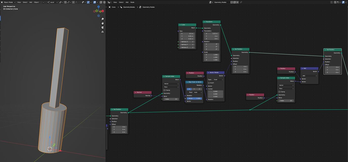Collapse the Cube node
The height and width of the screenshot is (162, 348).
coord(180,25)
